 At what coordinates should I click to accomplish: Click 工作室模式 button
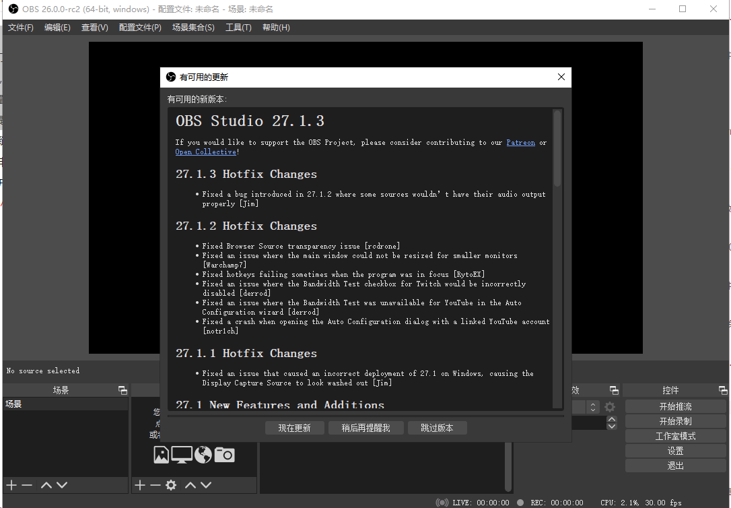coord(676,436)
